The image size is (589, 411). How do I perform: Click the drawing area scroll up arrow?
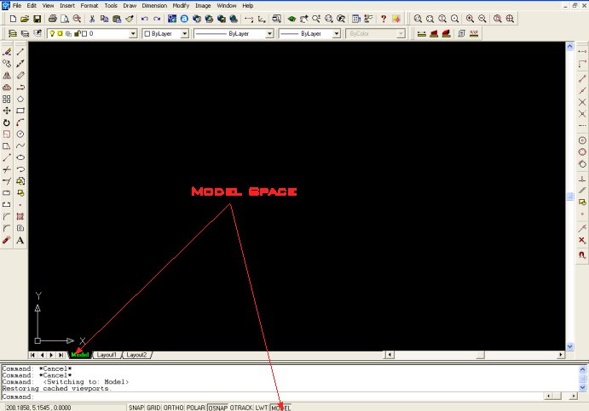(x=570, y=46)
